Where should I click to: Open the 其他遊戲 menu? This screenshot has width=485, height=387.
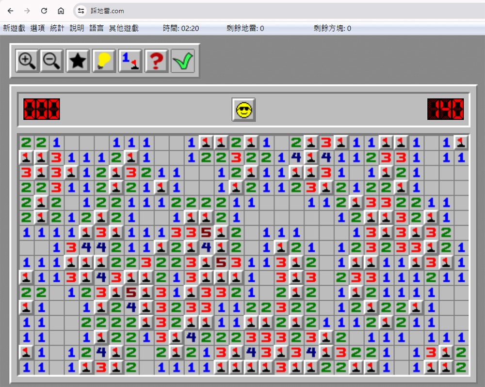[x=124, y=28]
